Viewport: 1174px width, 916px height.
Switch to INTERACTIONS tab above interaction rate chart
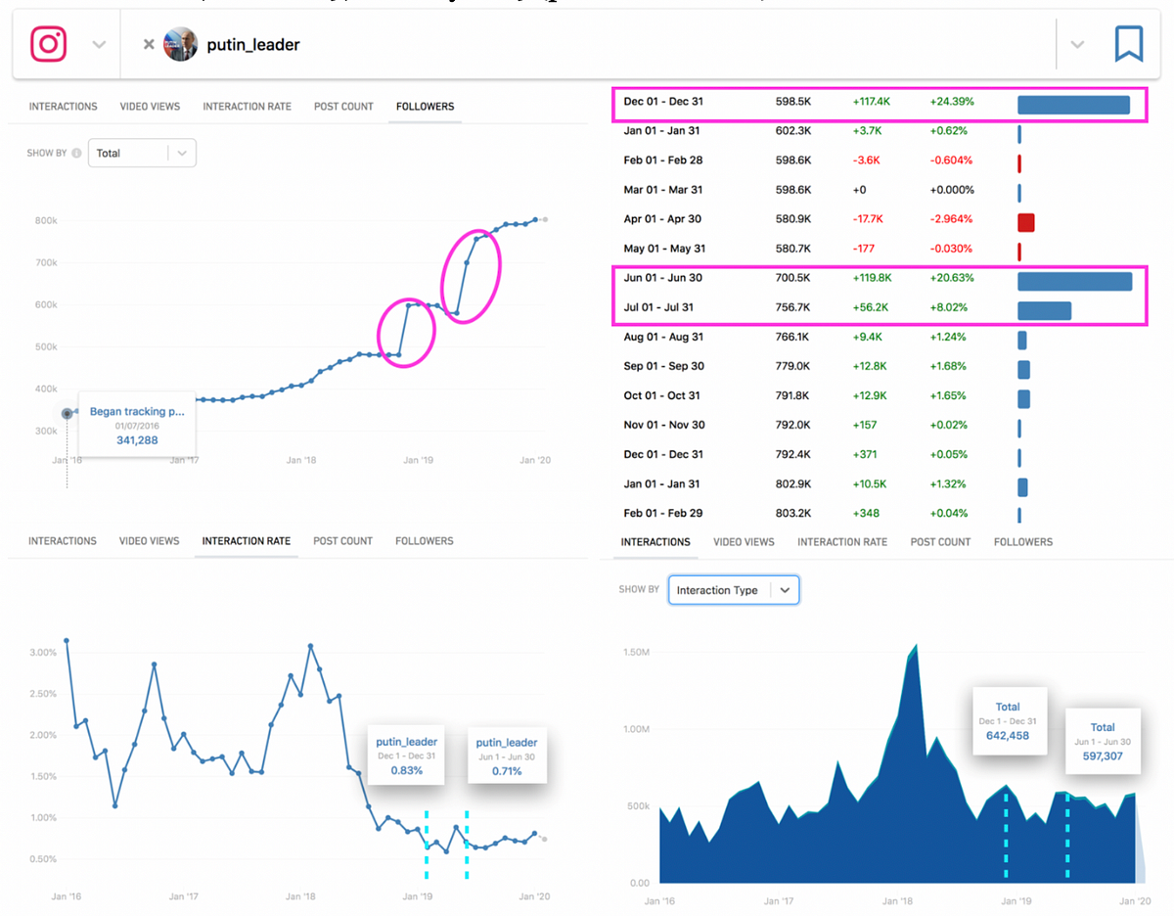click(63, 541)
